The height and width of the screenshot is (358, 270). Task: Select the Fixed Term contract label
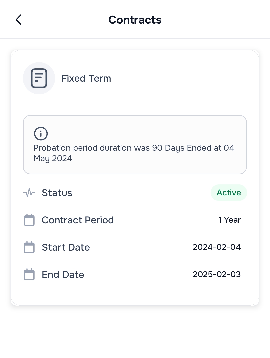pos(86,78)
